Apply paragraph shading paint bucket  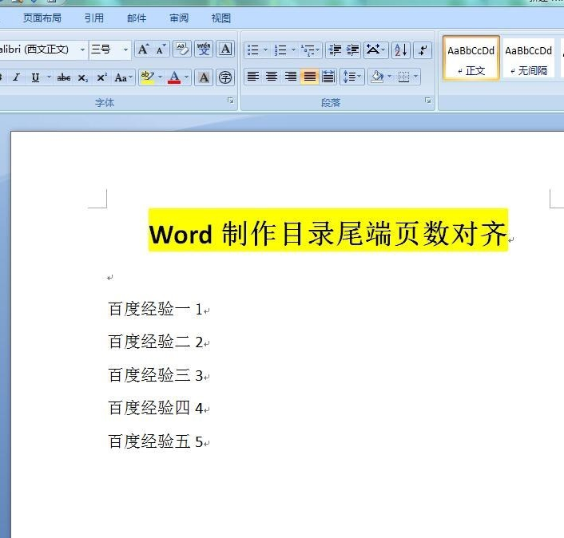tap(377, 77)
